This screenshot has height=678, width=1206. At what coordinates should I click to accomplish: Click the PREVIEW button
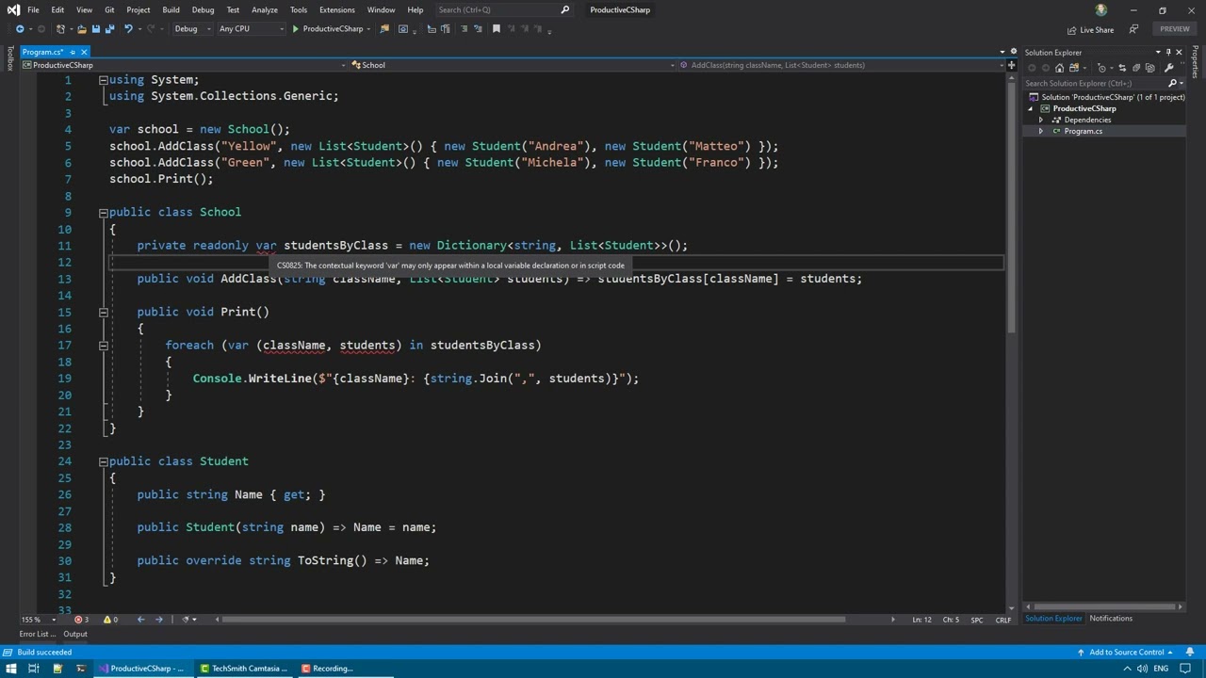[x=1174, y=29]
